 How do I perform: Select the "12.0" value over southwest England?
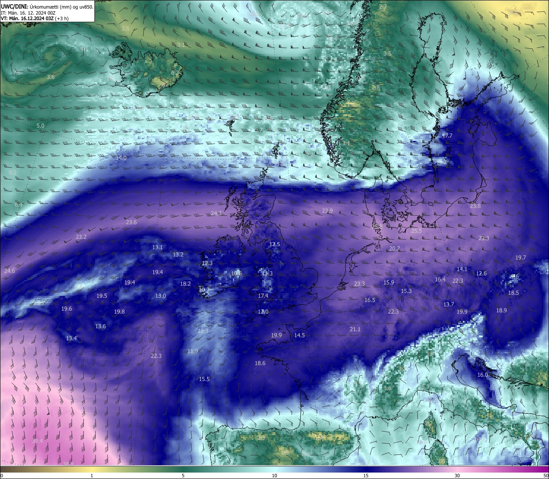(x=263, y=311)
